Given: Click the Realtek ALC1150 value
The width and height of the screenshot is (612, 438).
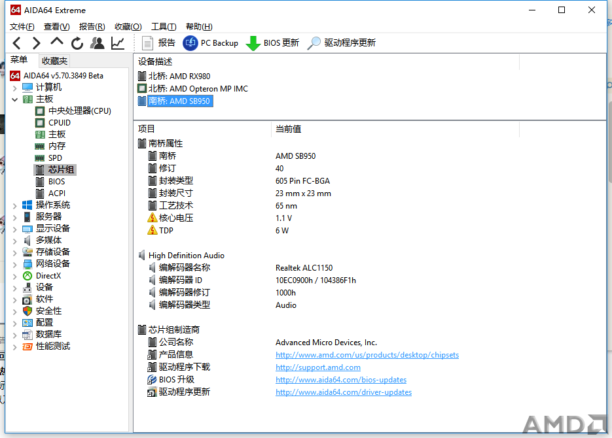Looking at the screenshot, I should tap(304, 268).
